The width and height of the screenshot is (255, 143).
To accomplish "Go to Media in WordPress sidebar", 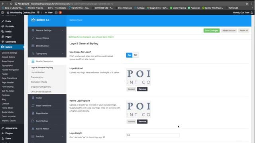I will click(x=8, y=32).
